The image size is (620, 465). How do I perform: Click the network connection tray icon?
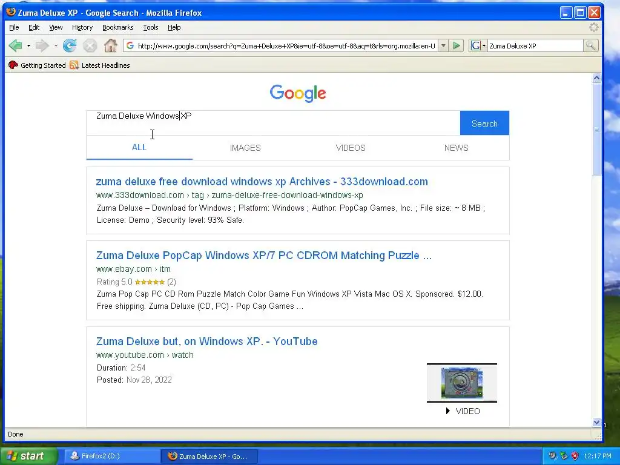coord(564,456)
